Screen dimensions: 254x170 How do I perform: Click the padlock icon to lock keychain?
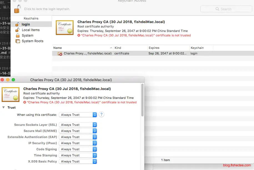tap(17, 9)
